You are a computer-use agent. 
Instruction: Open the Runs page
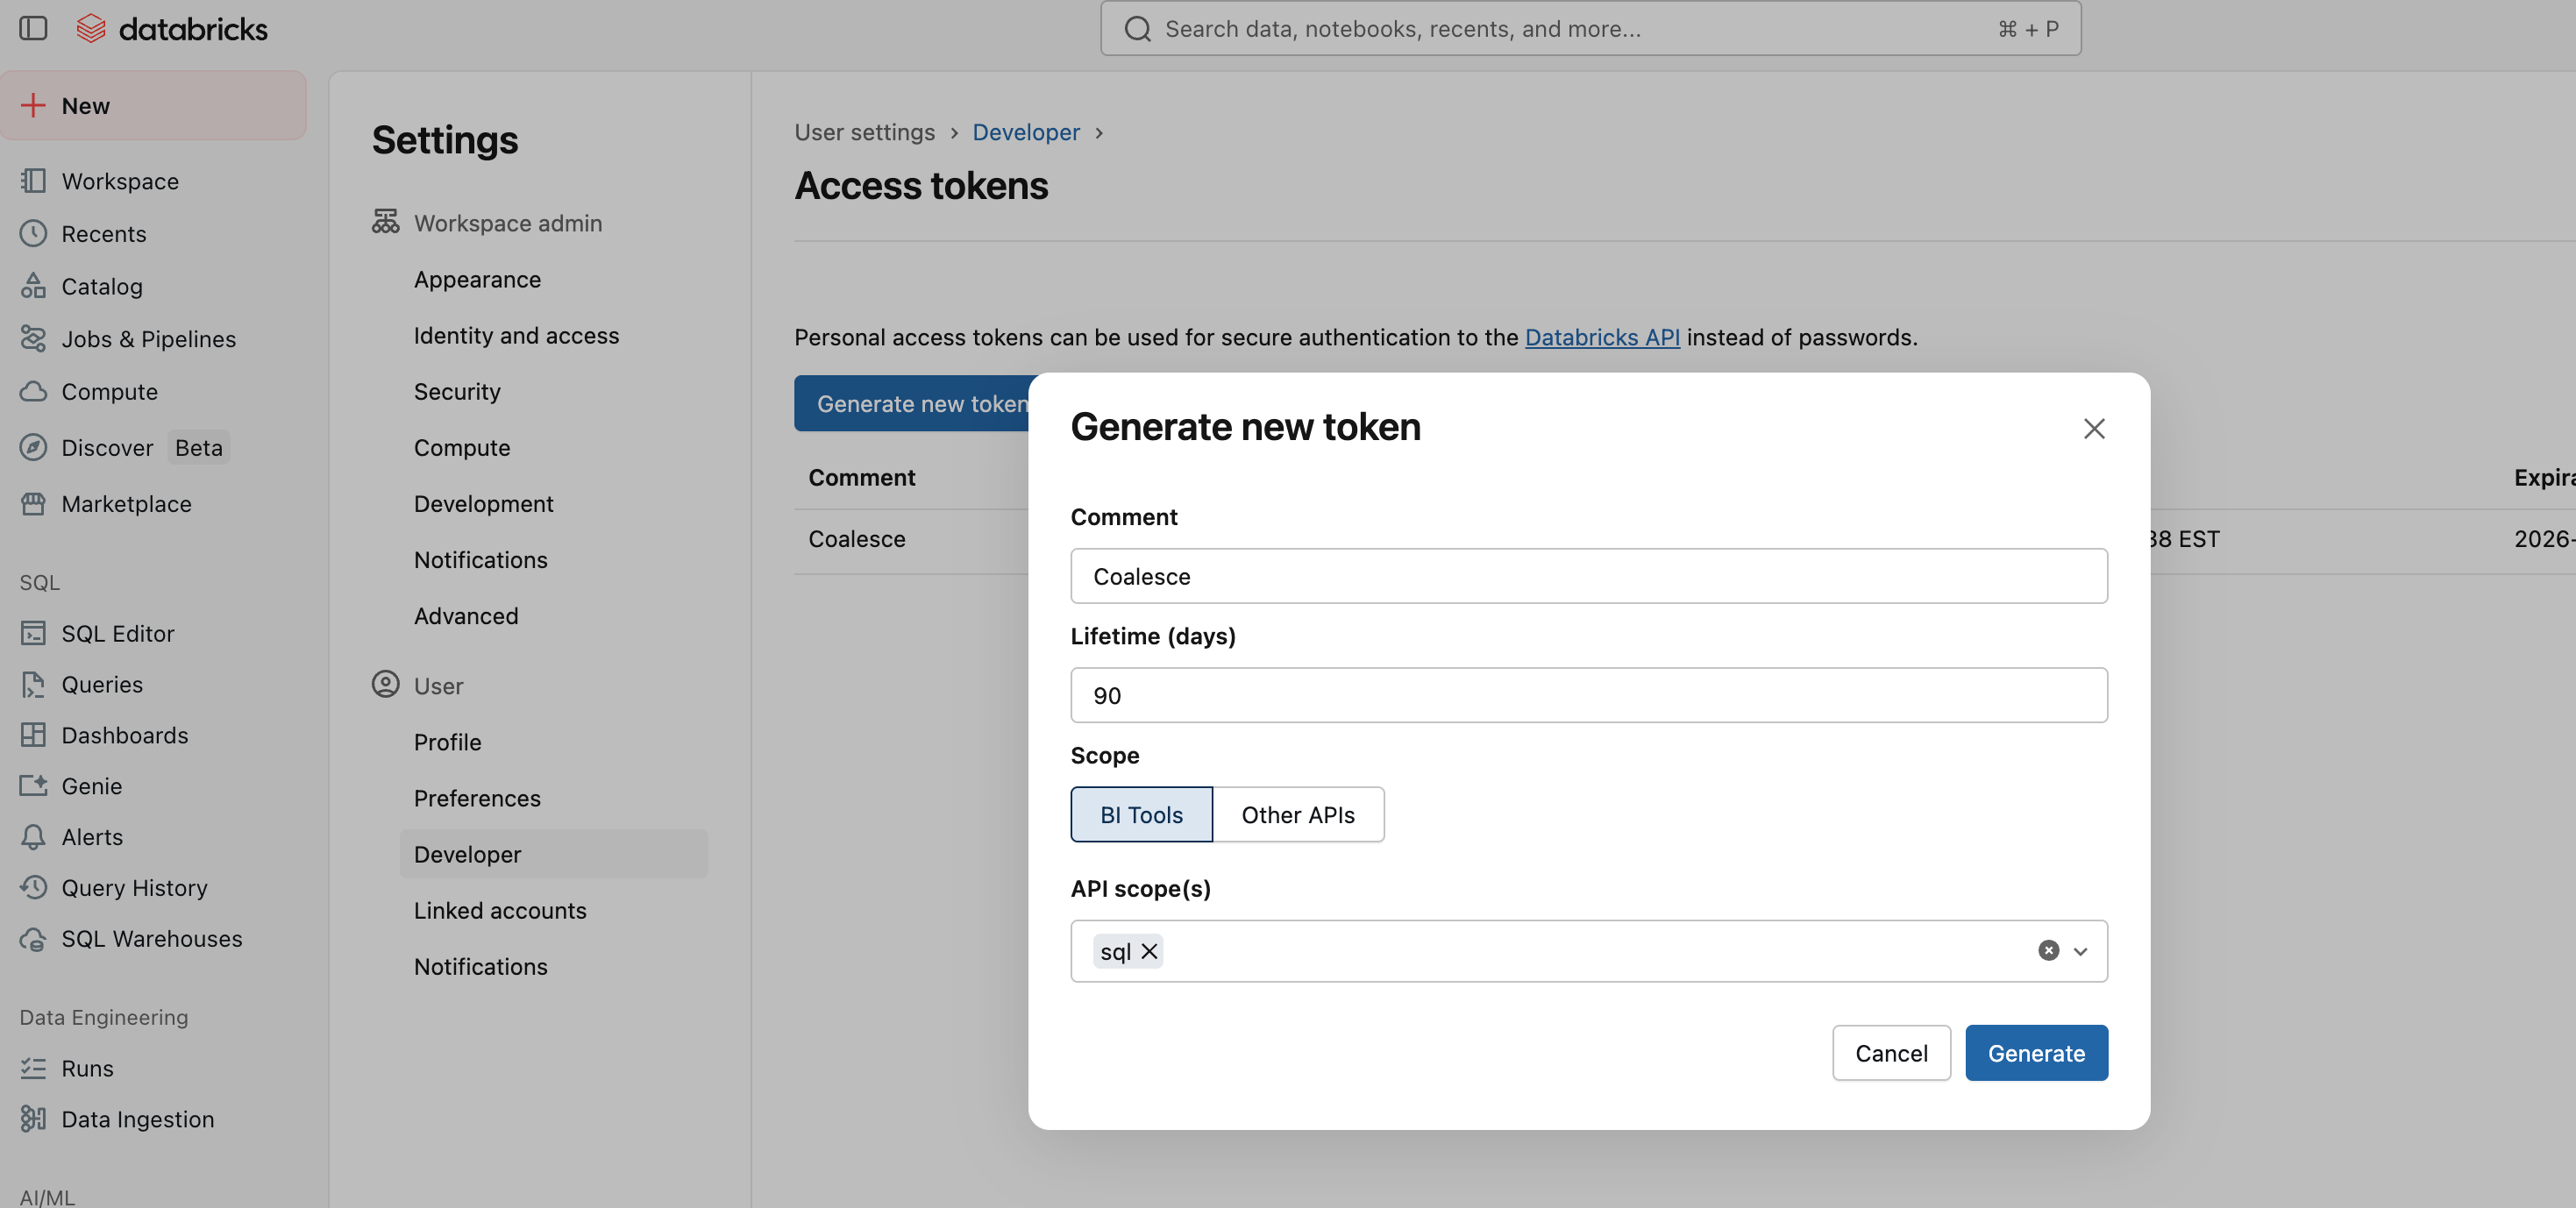(88, 1068)
